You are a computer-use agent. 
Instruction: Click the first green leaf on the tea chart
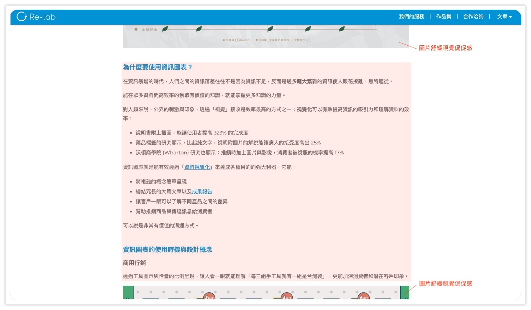click(x=165, y=29)
